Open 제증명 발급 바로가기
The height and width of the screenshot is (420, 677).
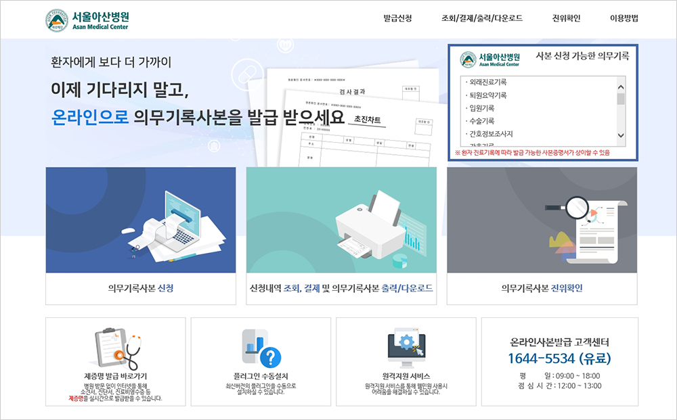pyautogui.click(x=115, y=376)
